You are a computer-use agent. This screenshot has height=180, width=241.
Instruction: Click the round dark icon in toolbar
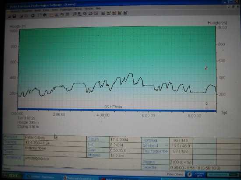coord(33,16)
